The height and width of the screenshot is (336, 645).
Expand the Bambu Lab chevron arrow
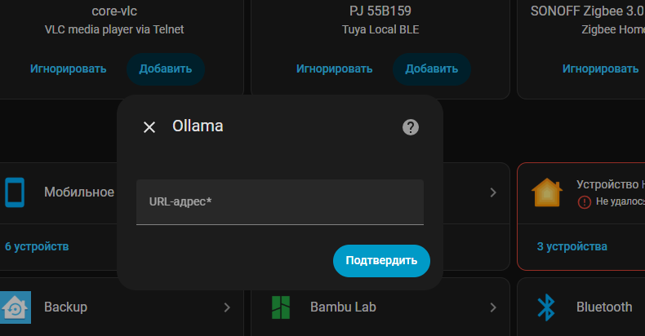tap(493, 307)
